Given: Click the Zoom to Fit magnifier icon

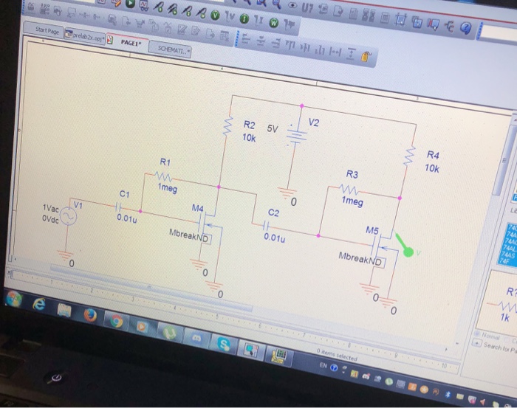Looking at the screenshot, I should [277, 4].
